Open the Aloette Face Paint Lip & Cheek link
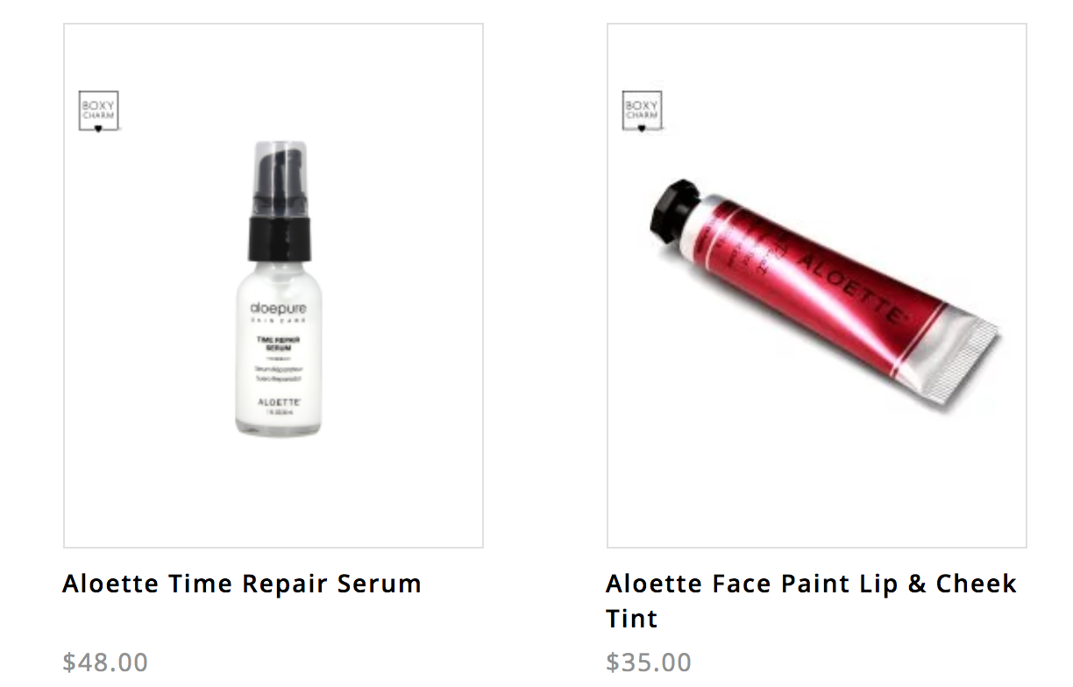The width and height of the screenshot is (1073, 687). (x=811, y=584)
